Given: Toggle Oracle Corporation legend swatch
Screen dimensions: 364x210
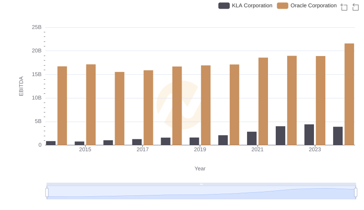Looking at the screenshot, I should (x=283, y=5).
